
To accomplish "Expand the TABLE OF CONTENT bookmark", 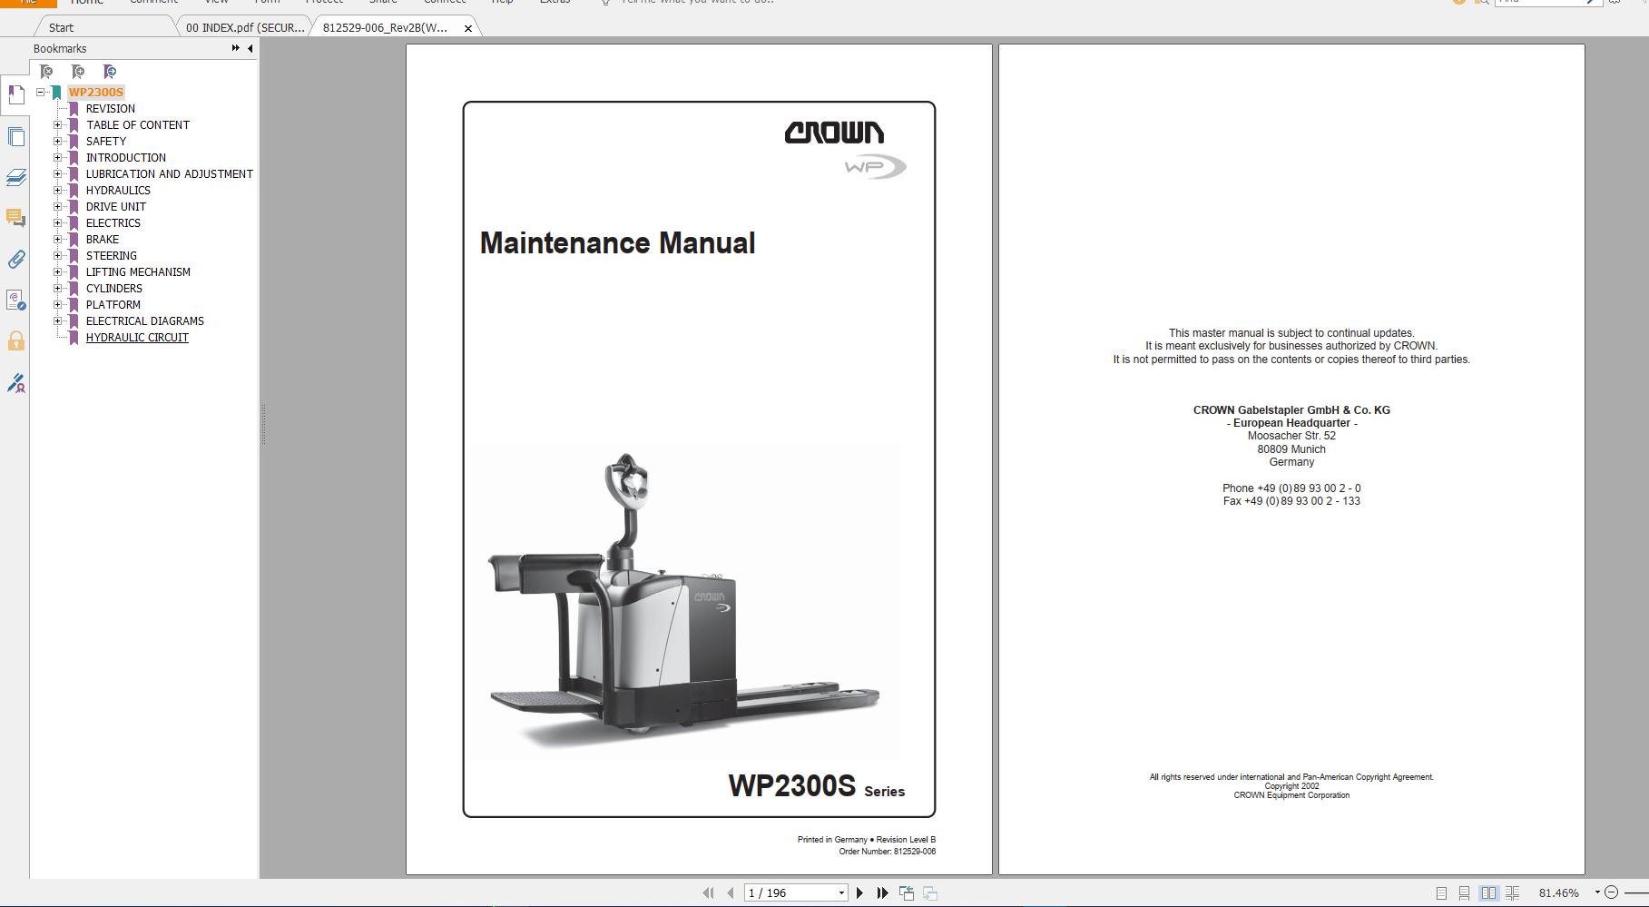I will pos(58,124).
